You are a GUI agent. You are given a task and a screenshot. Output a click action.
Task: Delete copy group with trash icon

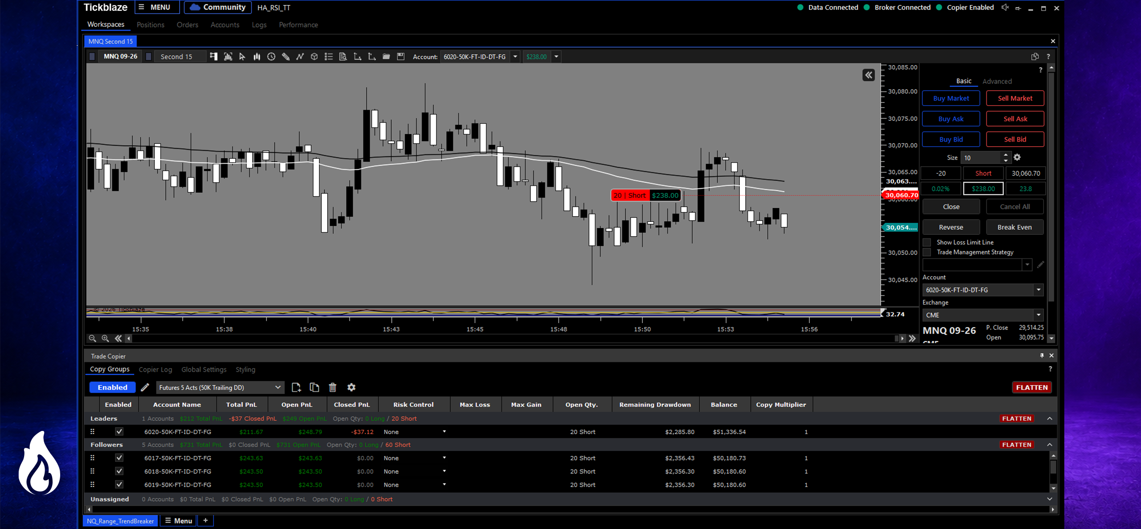tap(332, 387)
